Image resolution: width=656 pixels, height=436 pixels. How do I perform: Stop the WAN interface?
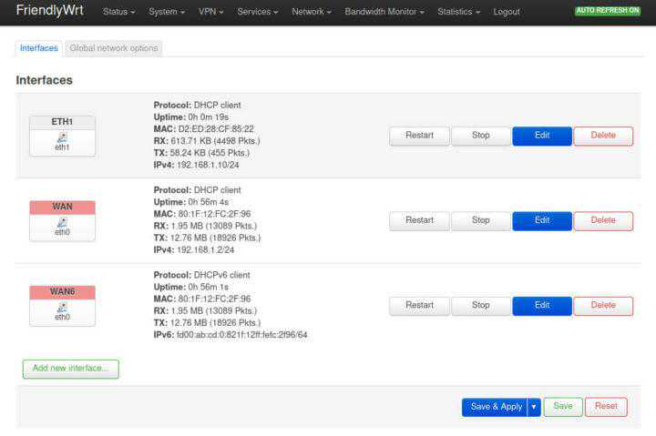[481, 220]
